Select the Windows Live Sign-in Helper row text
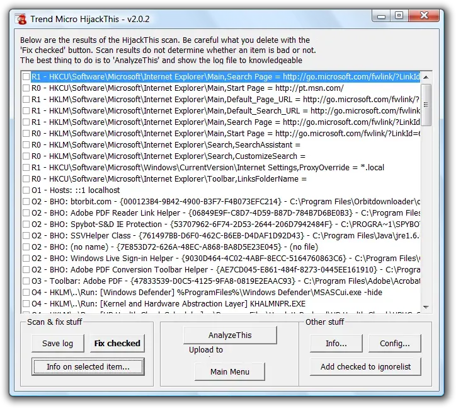Screen dimensions: 456x408 [225, 259]
